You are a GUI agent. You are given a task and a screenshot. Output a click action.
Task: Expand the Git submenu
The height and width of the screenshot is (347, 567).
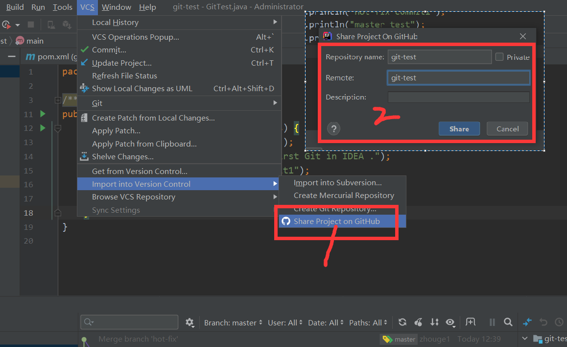point(179,103)
